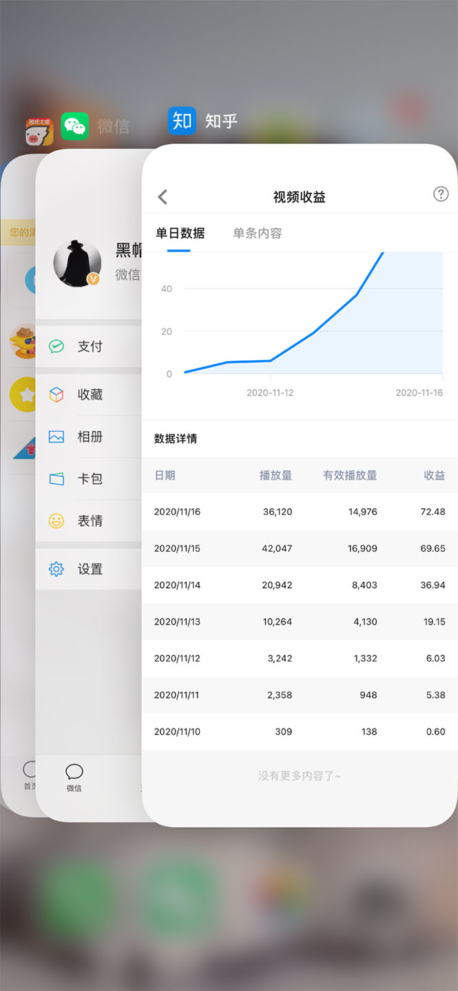Image resolution: width=458 pixels, height=991 pixels.
Task: Tap the 相册 album picture icon
Action: [x=56, y=437]
